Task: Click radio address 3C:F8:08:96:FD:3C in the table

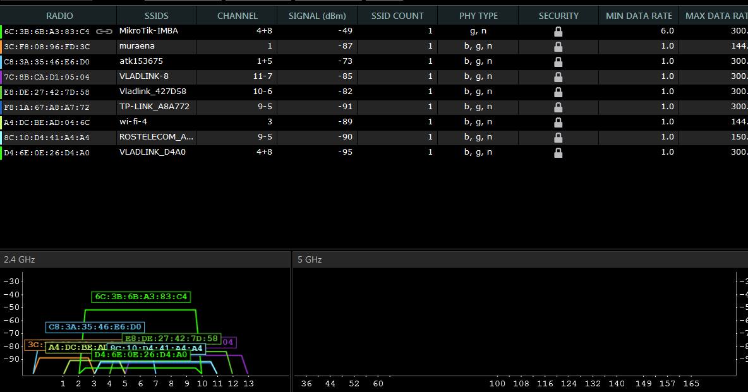Action: 47,47
